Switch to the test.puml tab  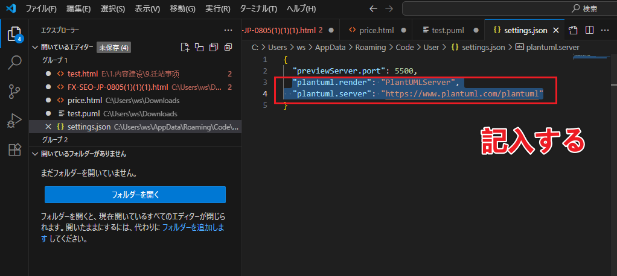coord(448,30)
